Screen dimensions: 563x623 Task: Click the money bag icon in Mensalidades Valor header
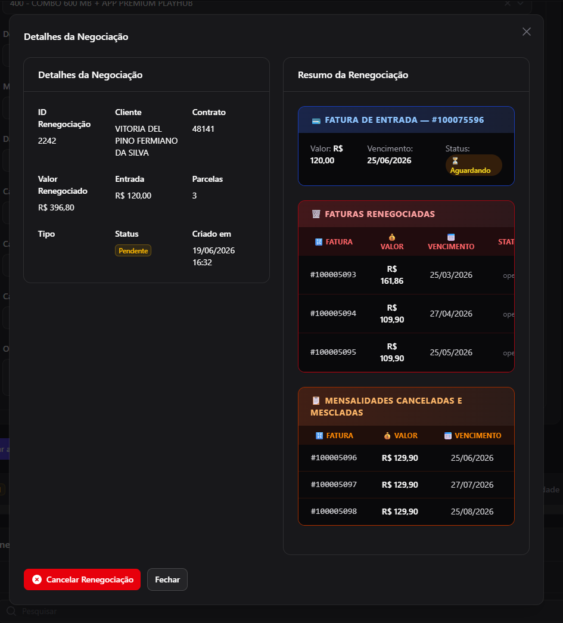coord(387,436)
